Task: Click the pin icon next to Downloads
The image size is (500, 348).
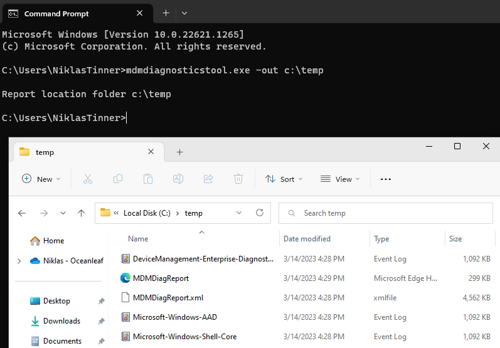Action: 102,321
